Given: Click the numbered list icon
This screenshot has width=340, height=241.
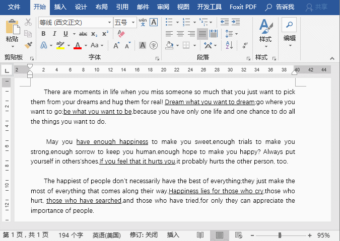Looking at the screenshot, I should pos(186,22).
